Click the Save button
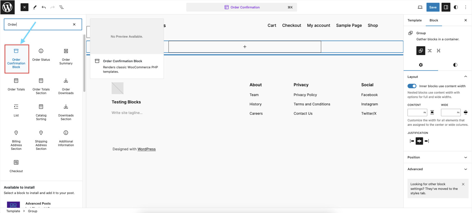The image size is (472, 213). click(x=433, y=7)
